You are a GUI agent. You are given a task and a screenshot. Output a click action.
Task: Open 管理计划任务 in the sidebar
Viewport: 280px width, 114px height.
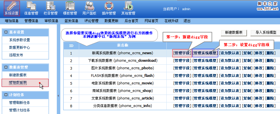click(20, 110)
